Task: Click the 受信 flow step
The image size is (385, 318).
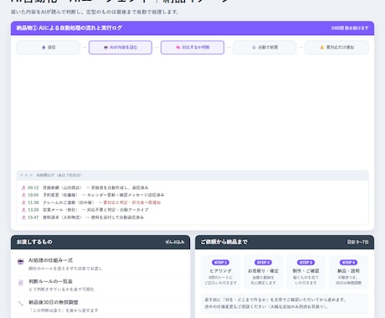Action: 49,48
